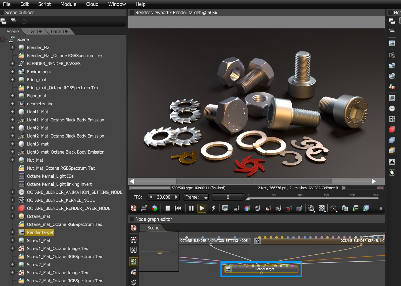Click the geometry.abc scene entry
This screenshot has width=401, height=286.
(x=40, y=104)
